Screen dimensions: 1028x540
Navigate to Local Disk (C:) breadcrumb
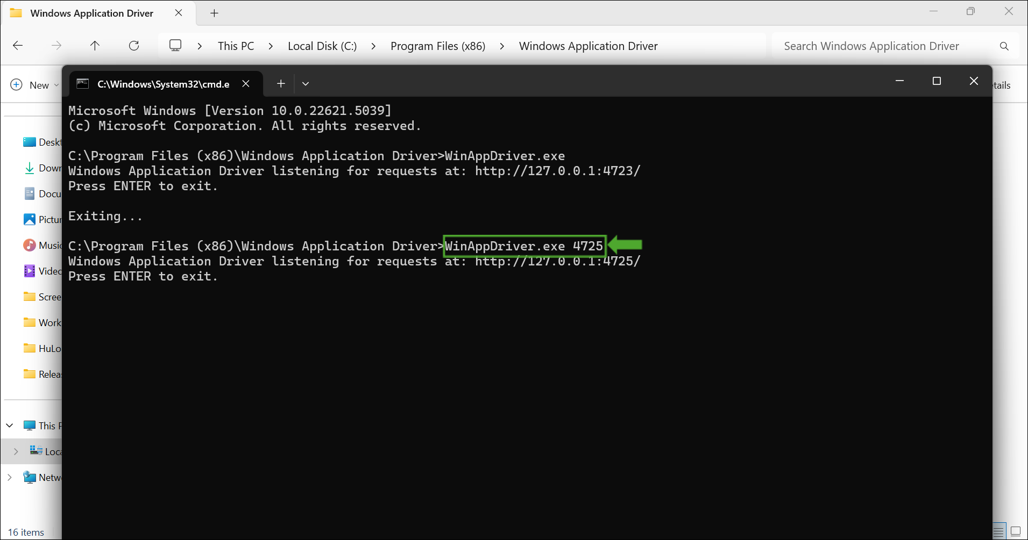[x=322, y=46]
